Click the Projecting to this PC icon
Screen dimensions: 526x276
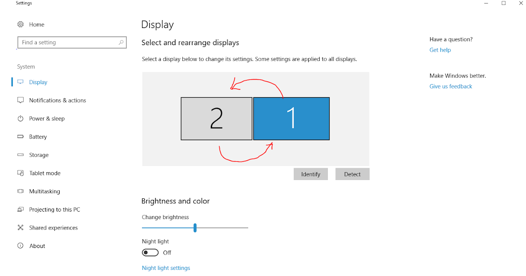point(20,209)
